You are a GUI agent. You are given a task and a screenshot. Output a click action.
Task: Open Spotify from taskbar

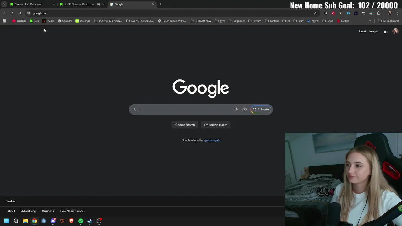point(80,221)
